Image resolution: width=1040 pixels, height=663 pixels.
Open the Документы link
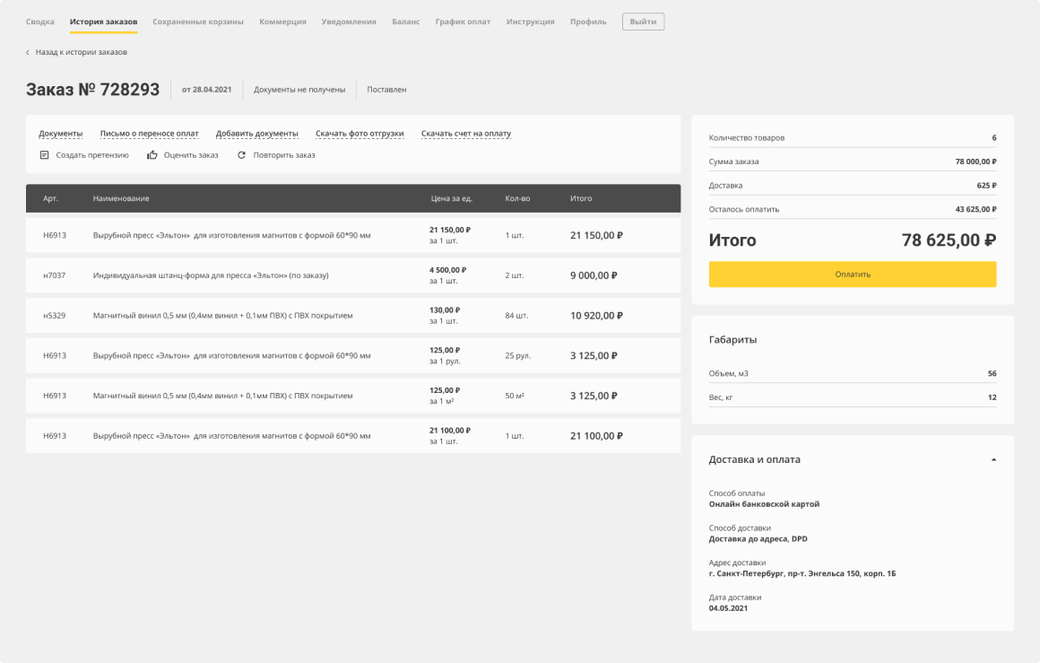click(60, 134)
